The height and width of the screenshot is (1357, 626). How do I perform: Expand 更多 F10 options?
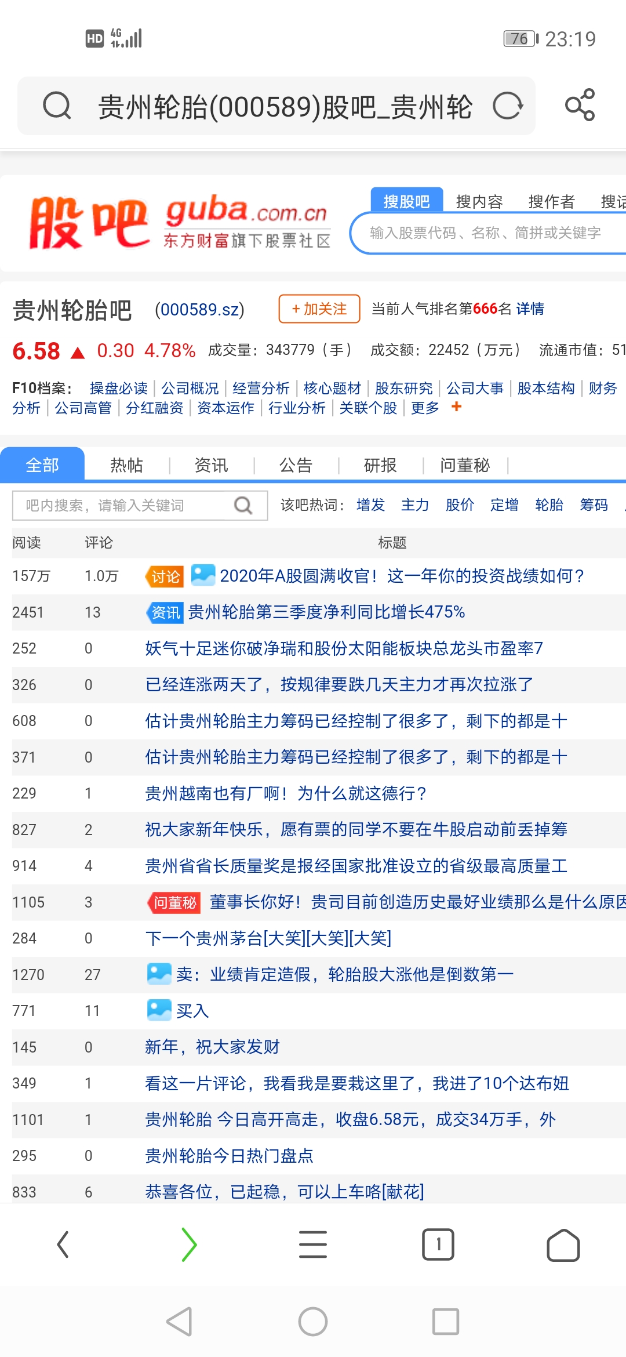425,408
